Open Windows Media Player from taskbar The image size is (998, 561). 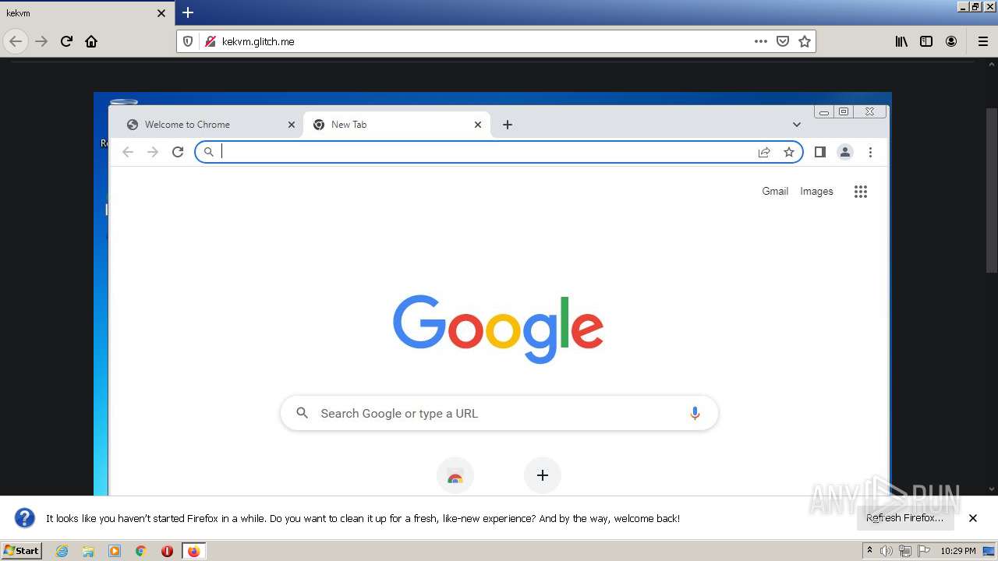(x=115, y=551)
